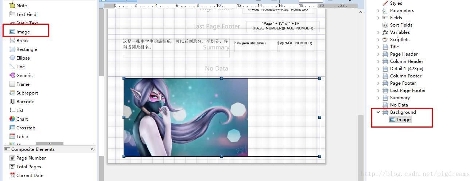The image size is (474, 181).
Task: Expand the Fields node in outline
Action: pos(378,17)
